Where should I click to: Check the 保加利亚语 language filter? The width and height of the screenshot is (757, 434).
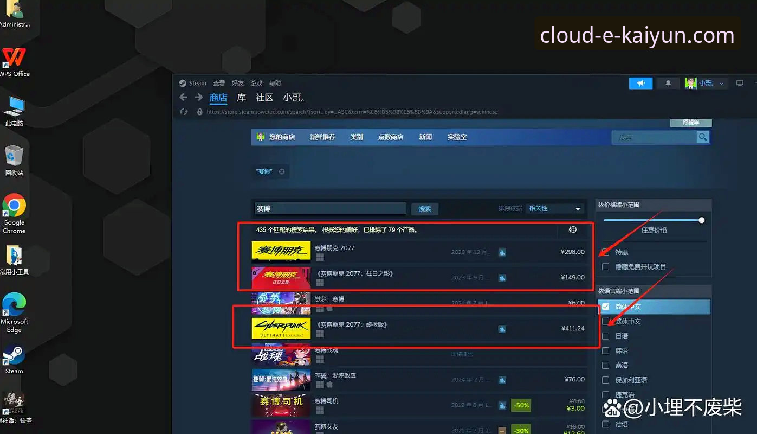[605, 380]
